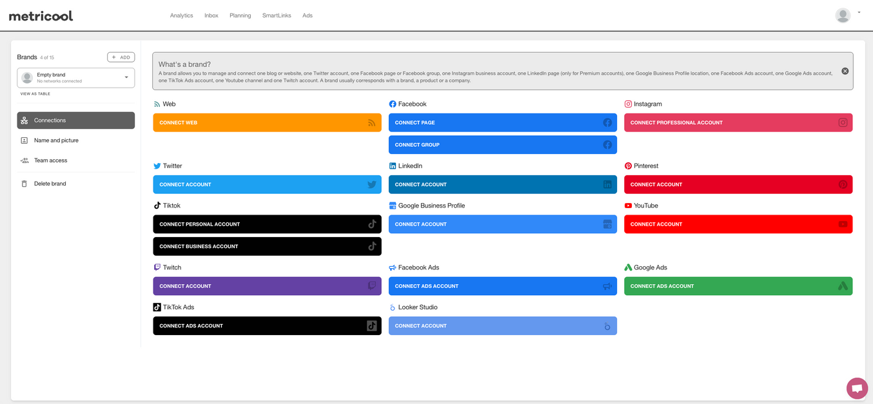This screenshot has height=404, width=873.
Task: Click the metricool logo
Action: (41, 15)
